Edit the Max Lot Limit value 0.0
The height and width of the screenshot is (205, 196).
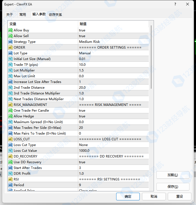coord(113,76)
